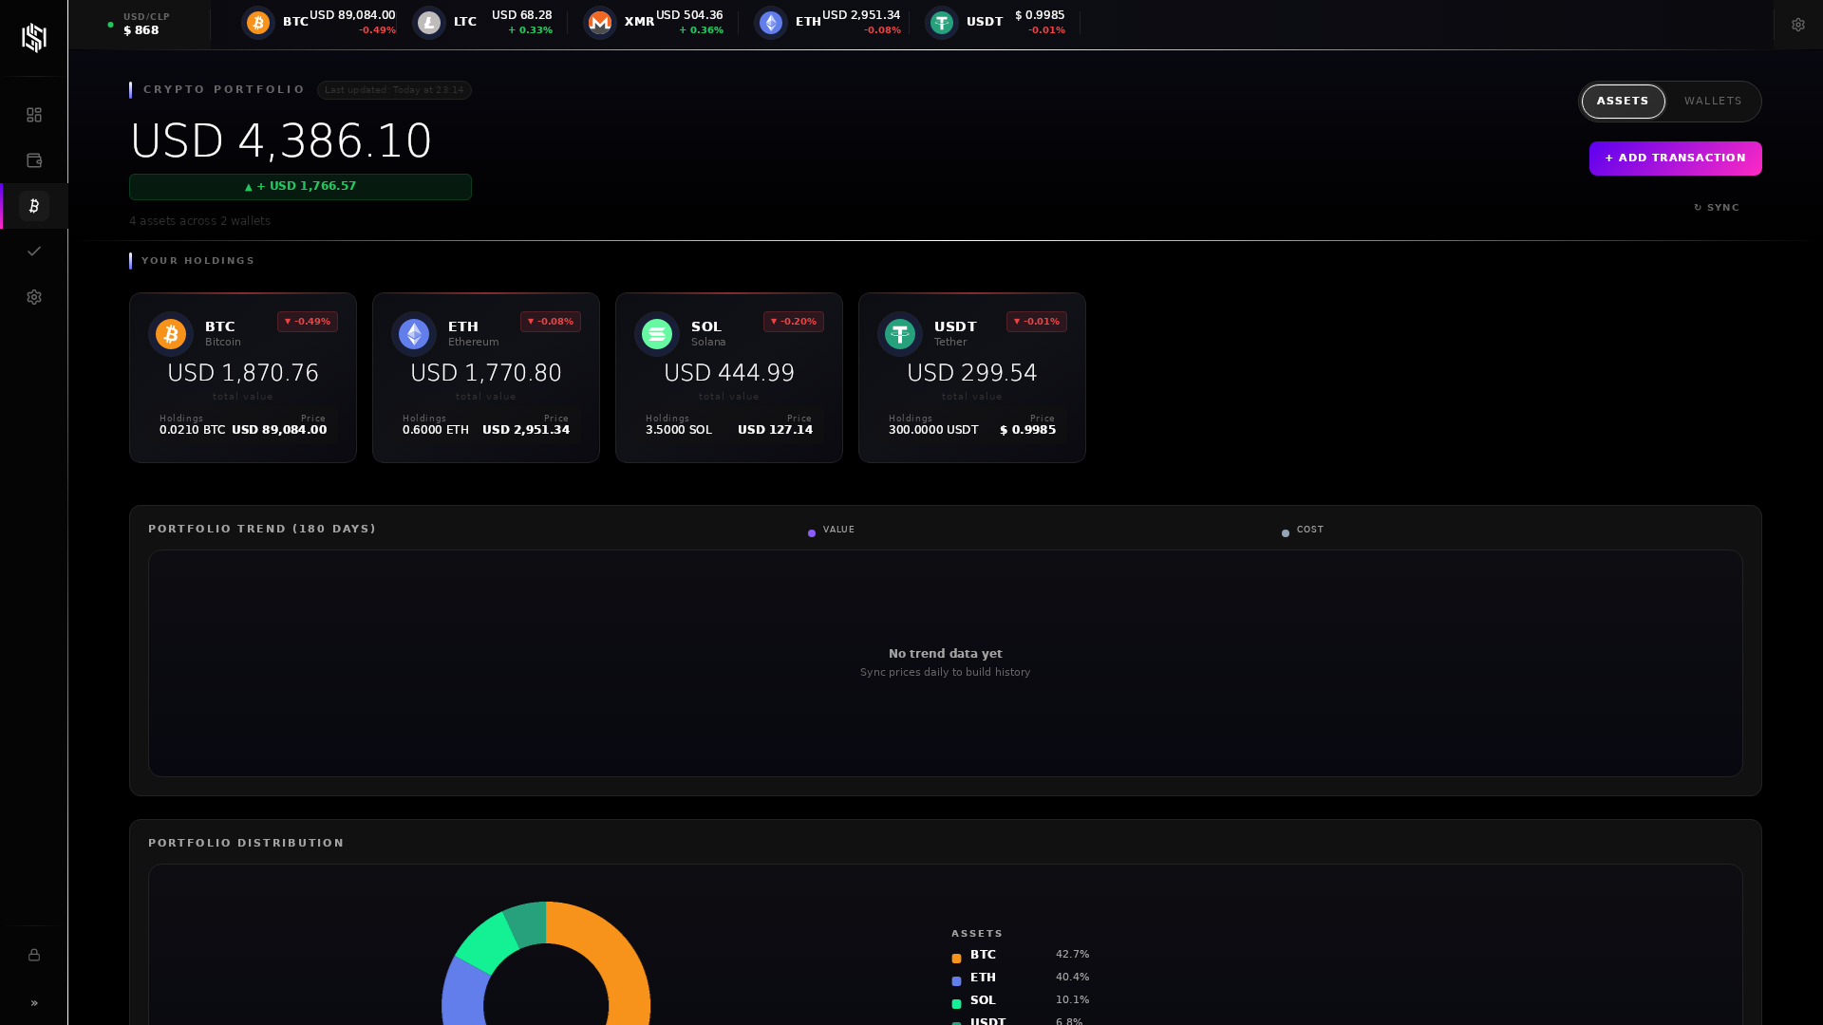
Task: Toggle the VALUE series in the trend legend
Action: pos(831,531)
